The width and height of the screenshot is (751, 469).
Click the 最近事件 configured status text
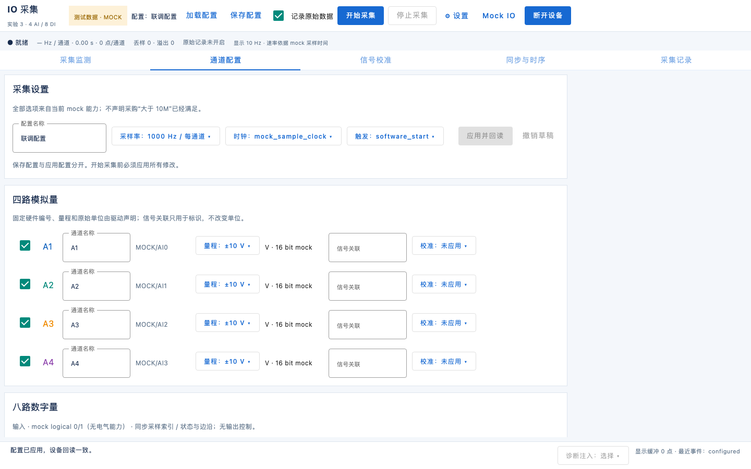(x=709, y=451)
